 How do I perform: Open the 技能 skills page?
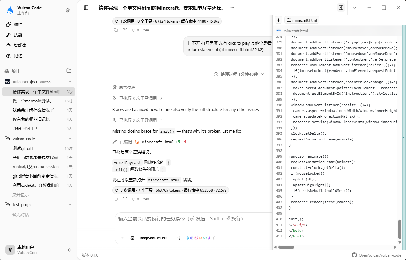click(x=38, y=35)
